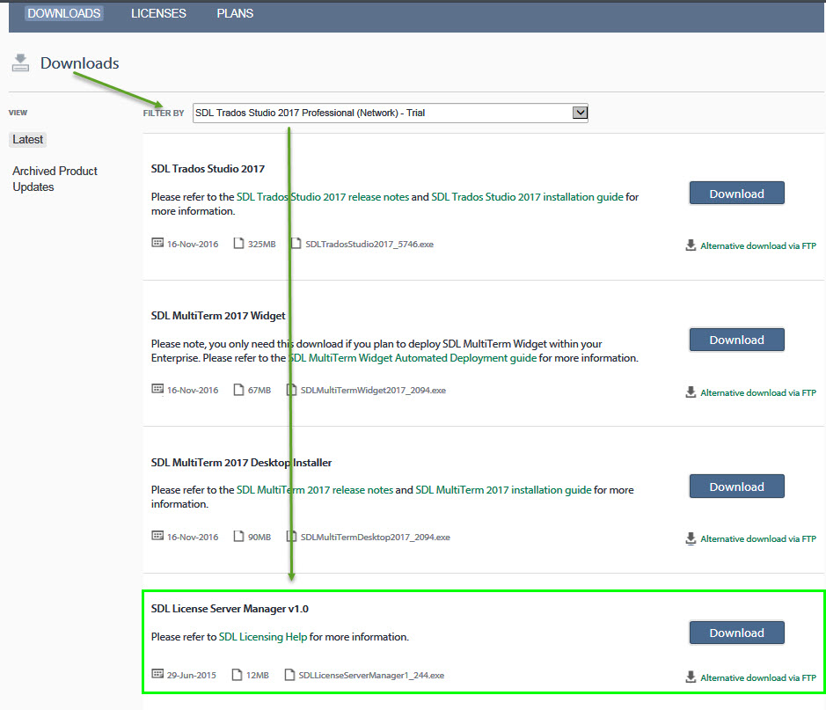
Task: Click filename SDLLicenseServerManager1_244.exe
Action: coord(371,675)
